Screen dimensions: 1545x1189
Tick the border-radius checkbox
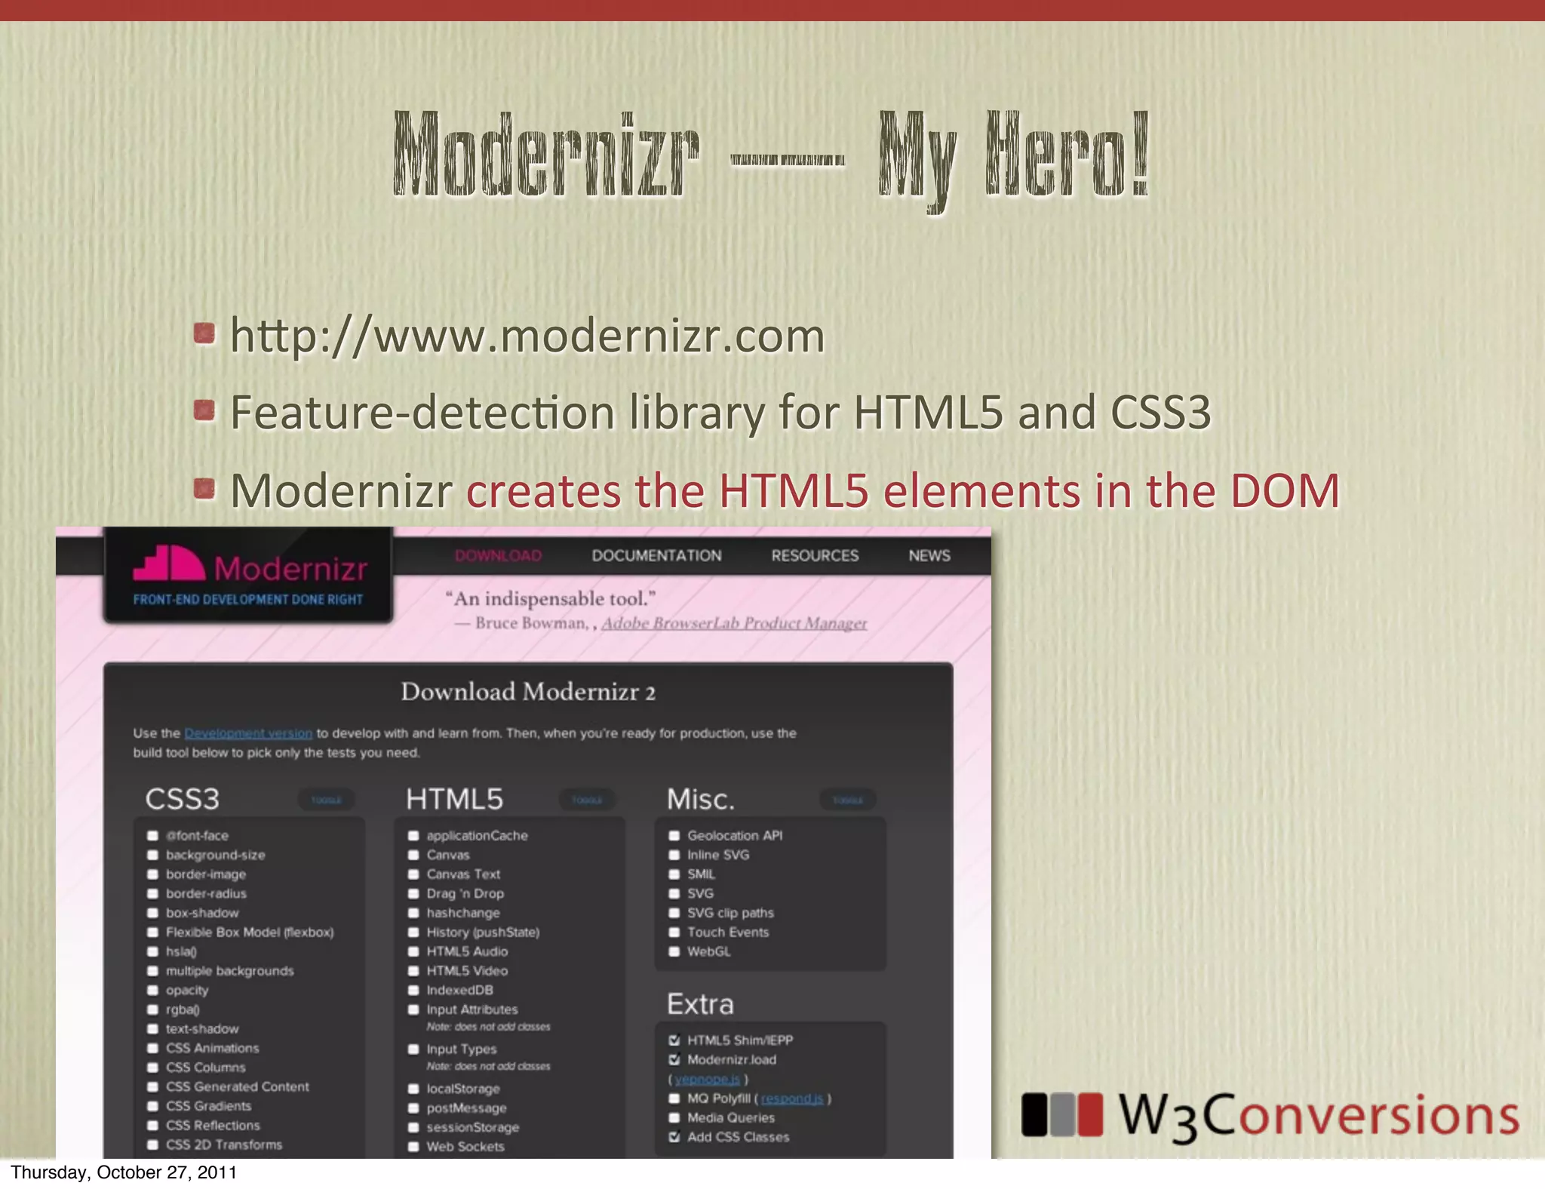click(x=152, y=893)
